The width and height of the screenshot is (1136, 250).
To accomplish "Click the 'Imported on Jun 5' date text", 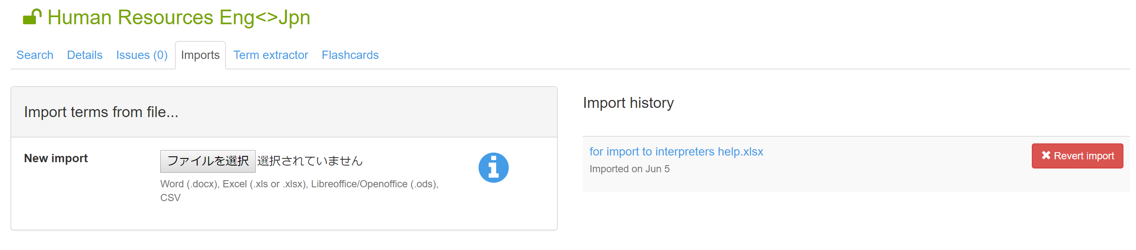I will 629,169.
